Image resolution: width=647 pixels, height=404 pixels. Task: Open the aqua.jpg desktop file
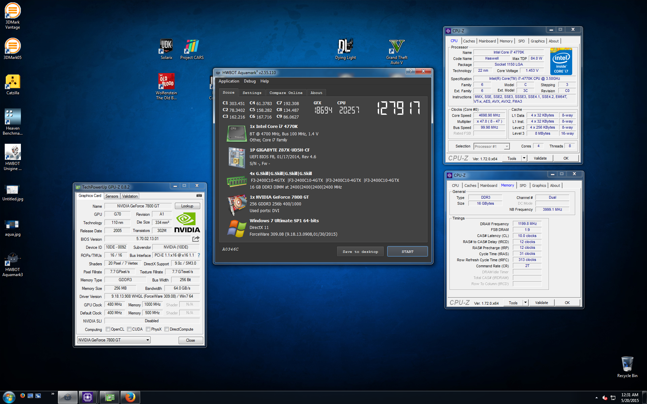coord(12,228)
